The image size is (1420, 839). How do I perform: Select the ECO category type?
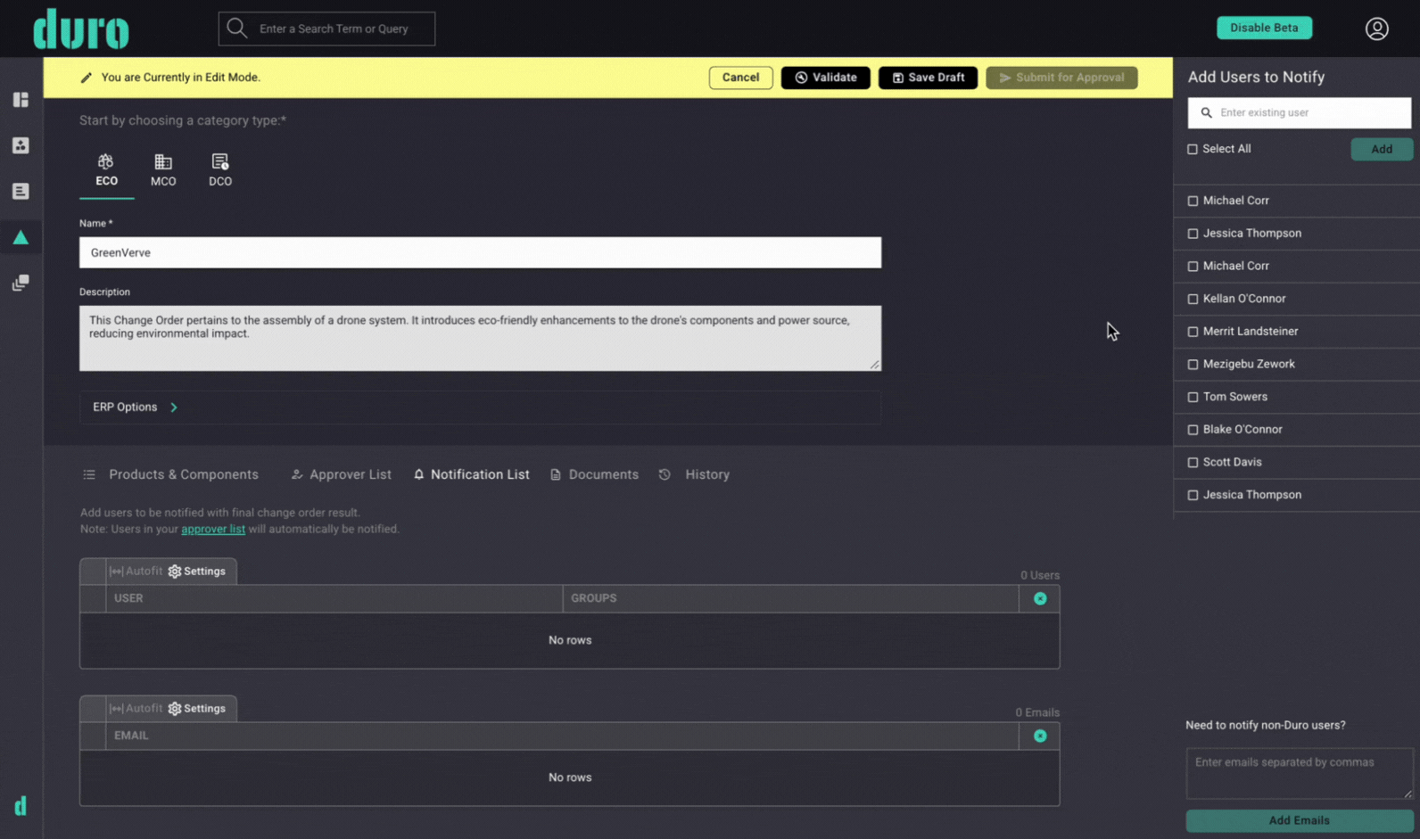click(x=106, y=169)
